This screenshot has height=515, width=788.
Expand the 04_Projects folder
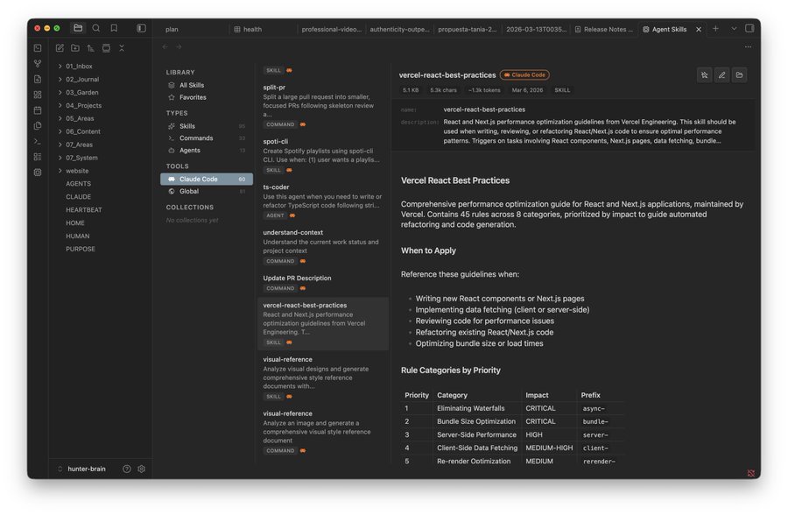(81, 105)
